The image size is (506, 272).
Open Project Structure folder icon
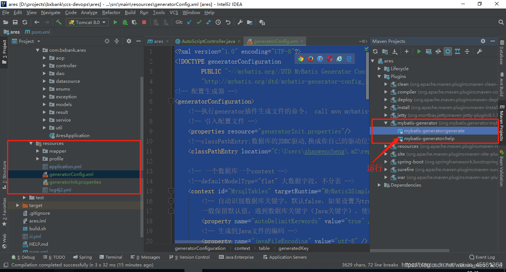(250, 22)
